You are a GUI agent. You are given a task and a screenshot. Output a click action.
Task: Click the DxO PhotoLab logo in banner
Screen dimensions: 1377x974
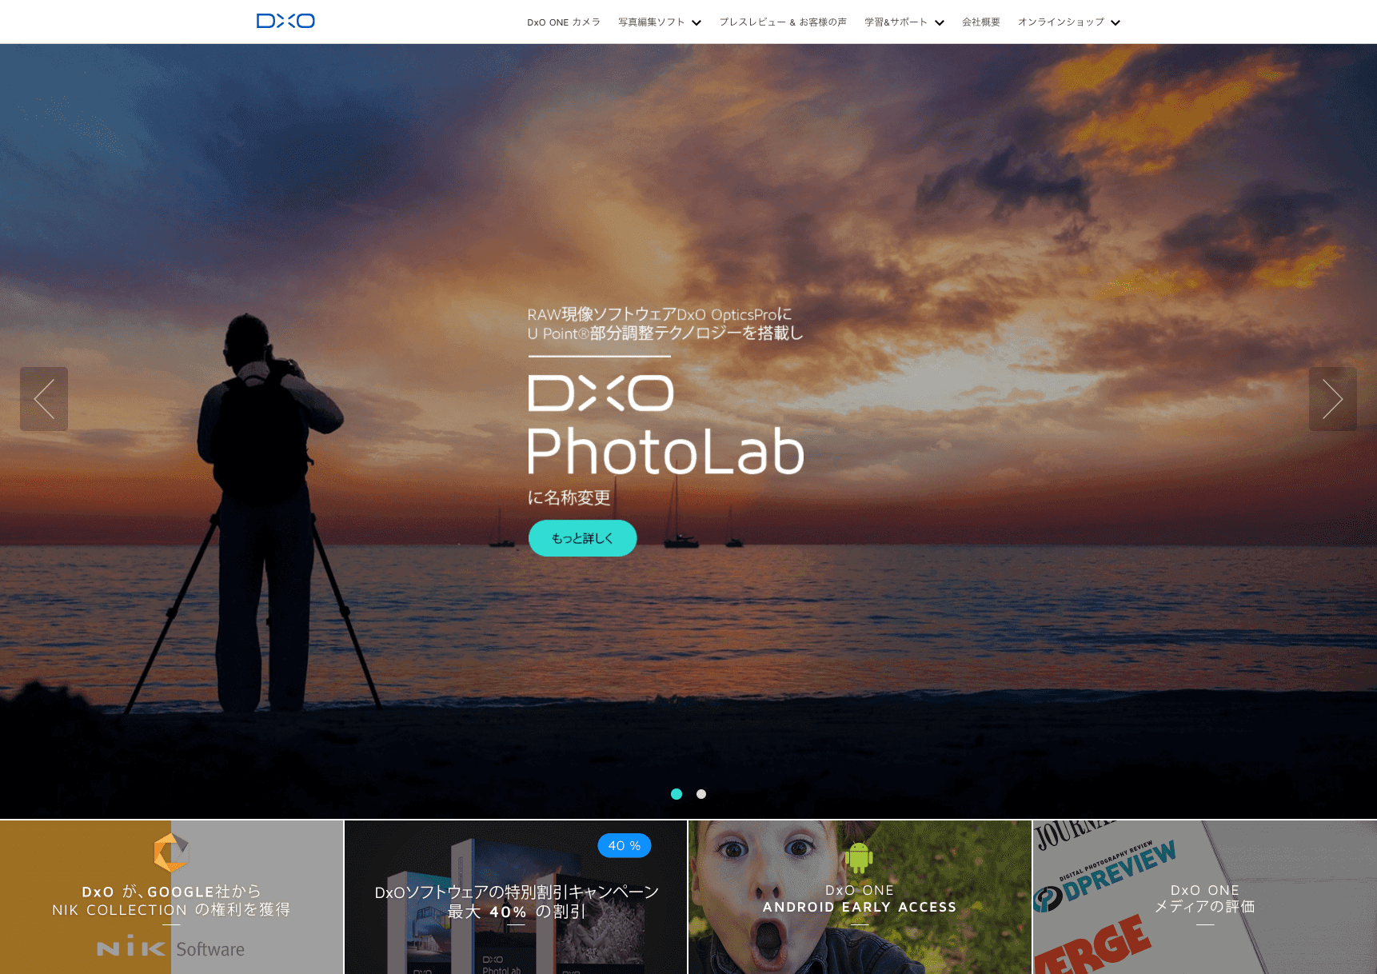click(x=665, y=424)
